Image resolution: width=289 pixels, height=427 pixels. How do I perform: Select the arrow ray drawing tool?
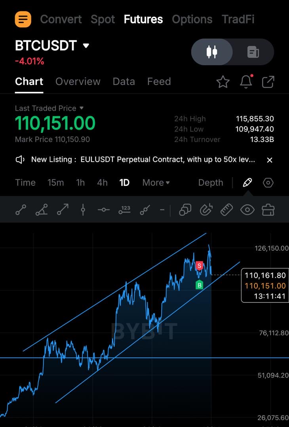coord(63,210)
